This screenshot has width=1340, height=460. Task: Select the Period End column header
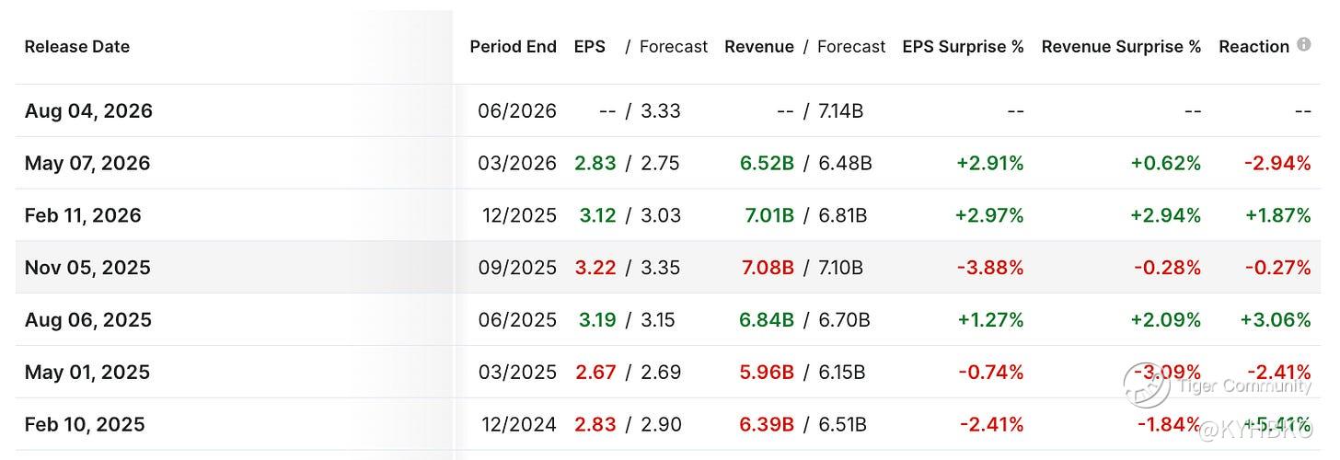pyautogui.click(x=513, y=46)
